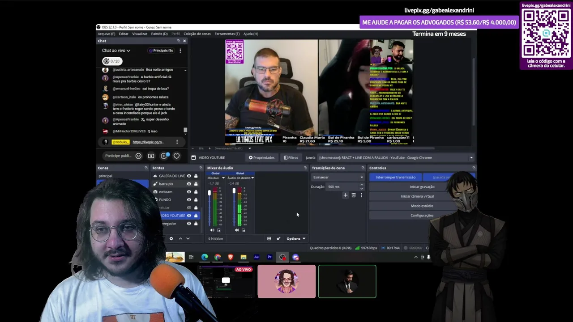The image size is (573, 322).
Task: Mute the Mic/Aux channel speaker icon
Action: 212,230
